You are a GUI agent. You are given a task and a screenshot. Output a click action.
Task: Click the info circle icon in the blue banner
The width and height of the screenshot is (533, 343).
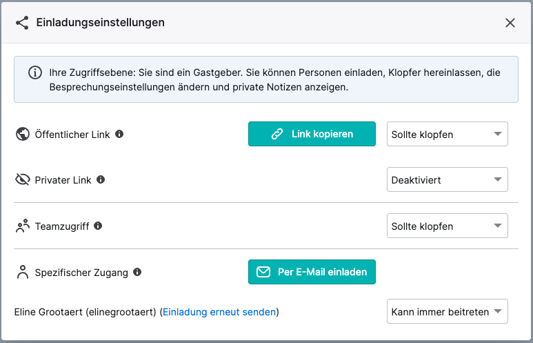tap(35, 72)
